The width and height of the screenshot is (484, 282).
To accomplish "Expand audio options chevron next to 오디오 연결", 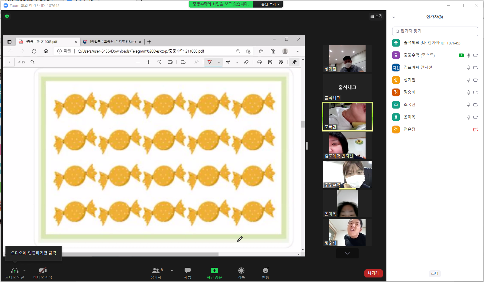I will pyautogui.click(x=24, y=271).
